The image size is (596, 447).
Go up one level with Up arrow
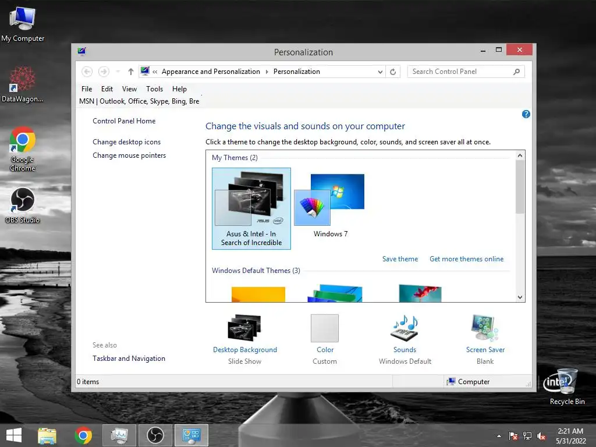pyautogui.click(x=131, y=72)
